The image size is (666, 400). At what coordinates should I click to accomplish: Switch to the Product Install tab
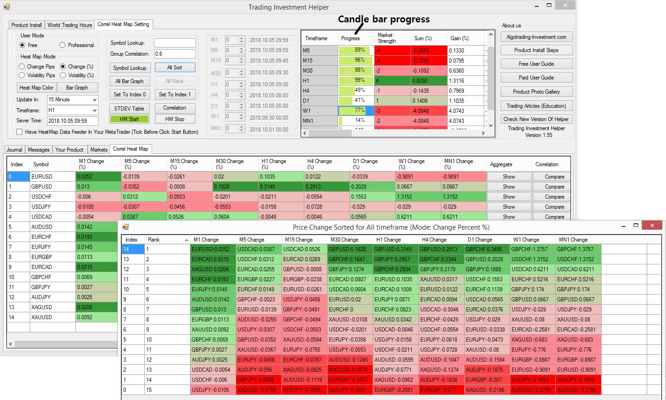tap(26, 25)
